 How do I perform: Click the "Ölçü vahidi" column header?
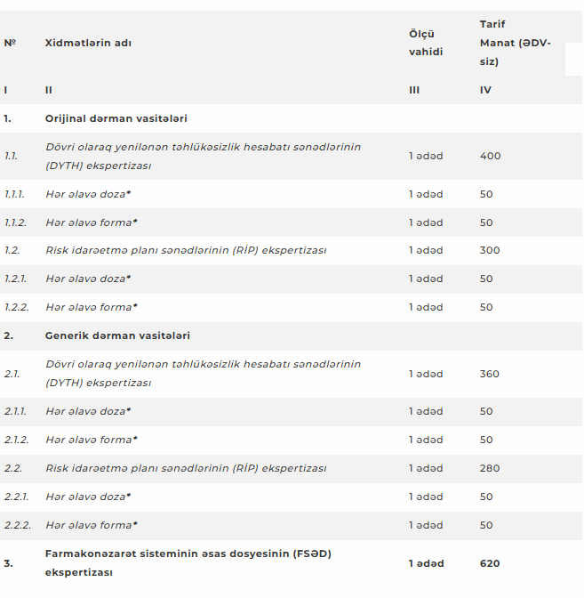(x=426, y=43)
